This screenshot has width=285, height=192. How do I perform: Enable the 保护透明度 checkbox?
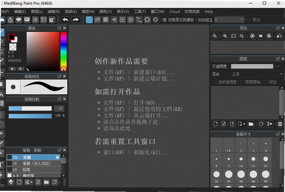pos(215,82)
